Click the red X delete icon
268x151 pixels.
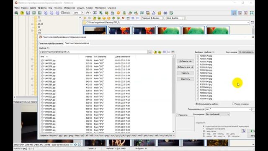point(123,18)
